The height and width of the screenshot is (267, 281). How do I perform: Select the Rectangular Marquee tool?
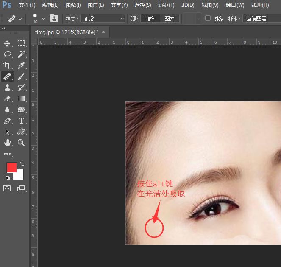point(21,43)
